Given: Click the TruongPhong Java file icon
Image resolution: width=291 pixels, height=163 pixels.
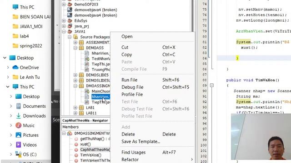Looking at the screenshot, I should [87, 69].
